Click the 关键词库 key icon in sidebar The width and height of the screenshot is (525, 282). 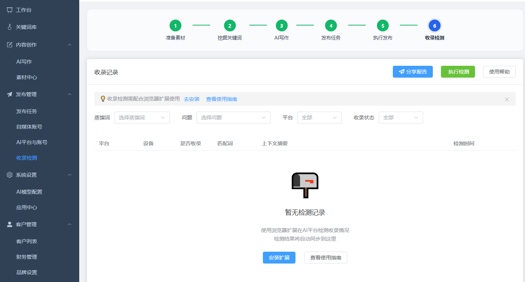click(x=9, y=27)
